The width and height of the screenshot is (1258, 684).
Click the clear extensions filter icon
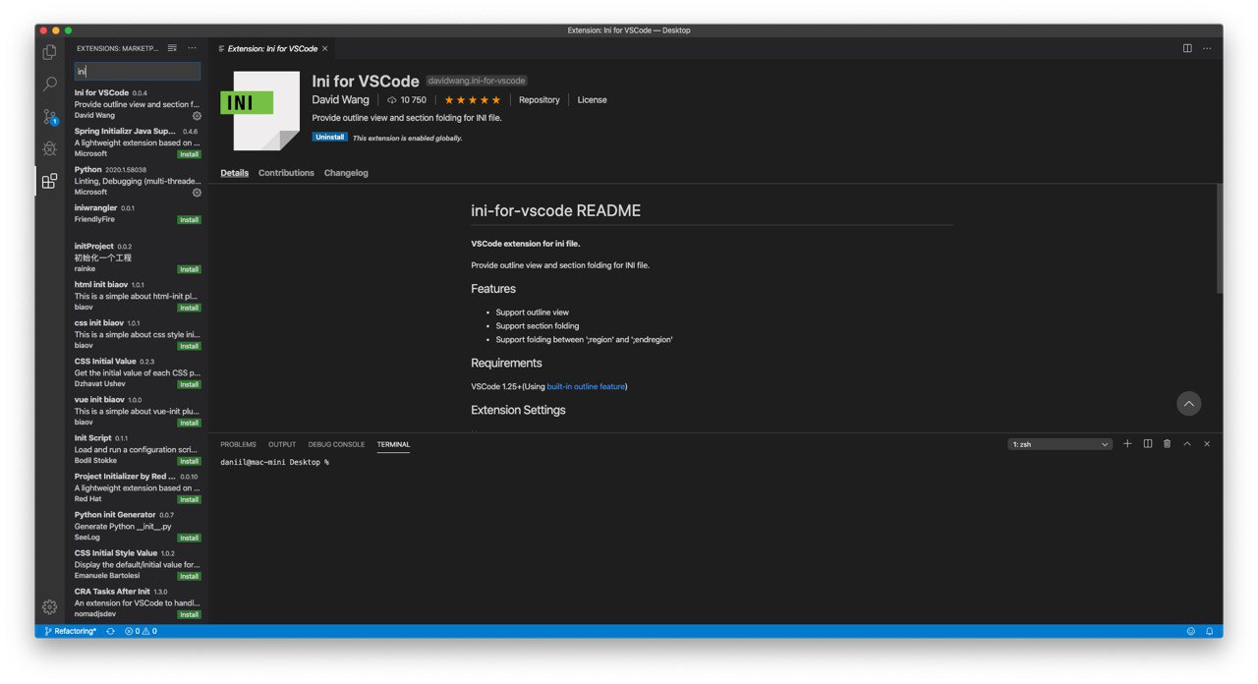(x=172, y=48)
